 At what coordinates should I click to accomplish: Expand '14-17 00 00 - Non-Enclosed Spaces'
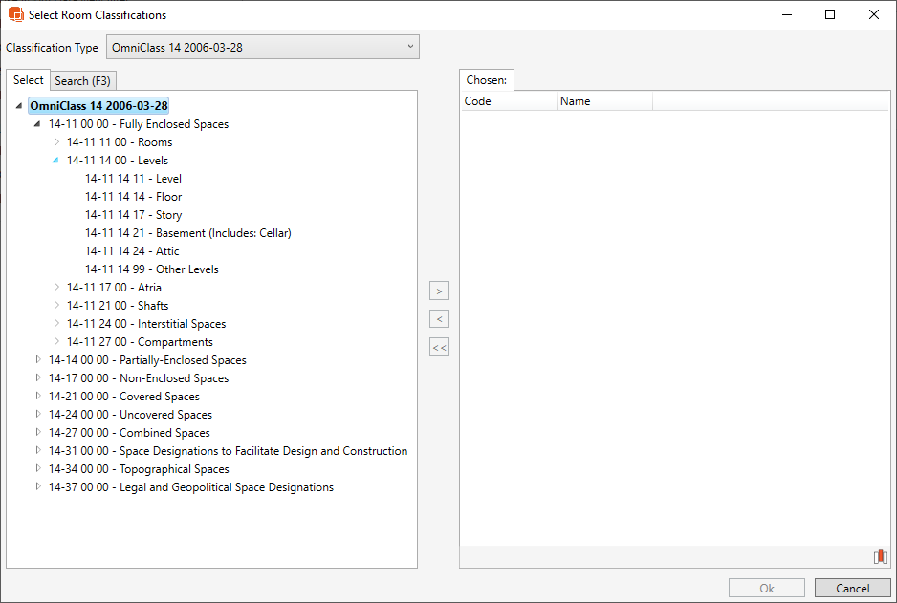(x=36, y=377)
